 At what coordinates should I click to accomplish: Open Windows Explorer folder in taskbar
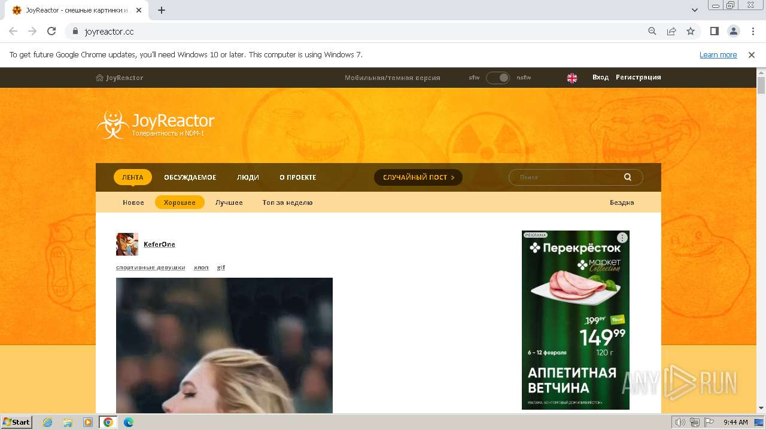click(x=68, y=422)
